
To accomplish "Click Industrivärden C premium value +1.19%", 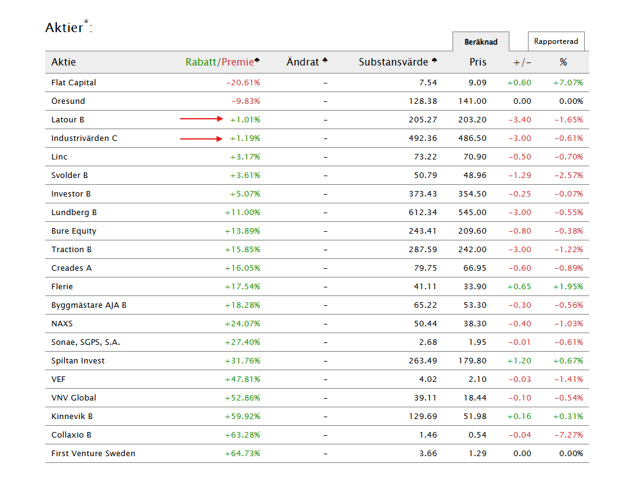I will (x=245, y=138).
